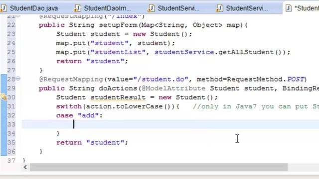Click the "studentList" string literal

click(x=118, y=52)
